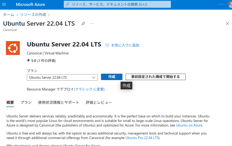Go to ホーム breadcrumb
232x146 pixels.
[8, 15]
